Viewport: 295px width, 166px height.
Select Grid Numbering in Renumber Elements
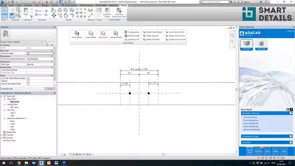pos(250,117)
